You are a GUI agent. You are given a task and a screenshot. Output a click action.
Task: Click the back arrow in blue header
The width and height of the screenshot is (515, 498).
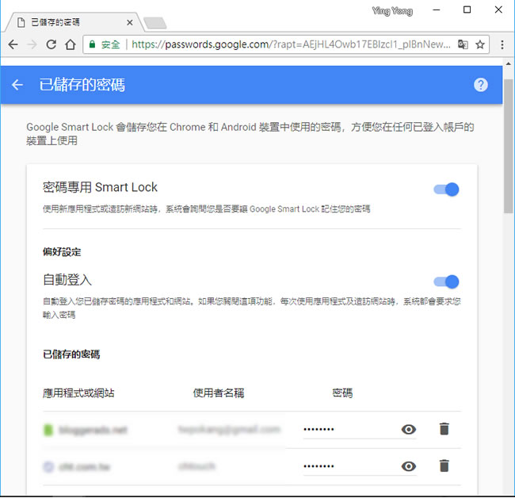pyautogui.click(x=17, y=85)
